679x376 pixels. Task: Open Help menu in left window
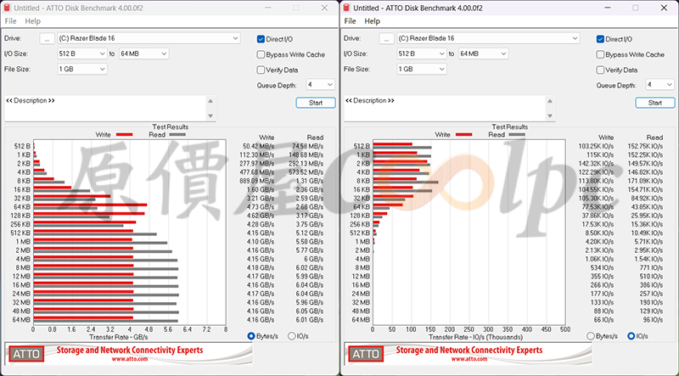(32, 20)
